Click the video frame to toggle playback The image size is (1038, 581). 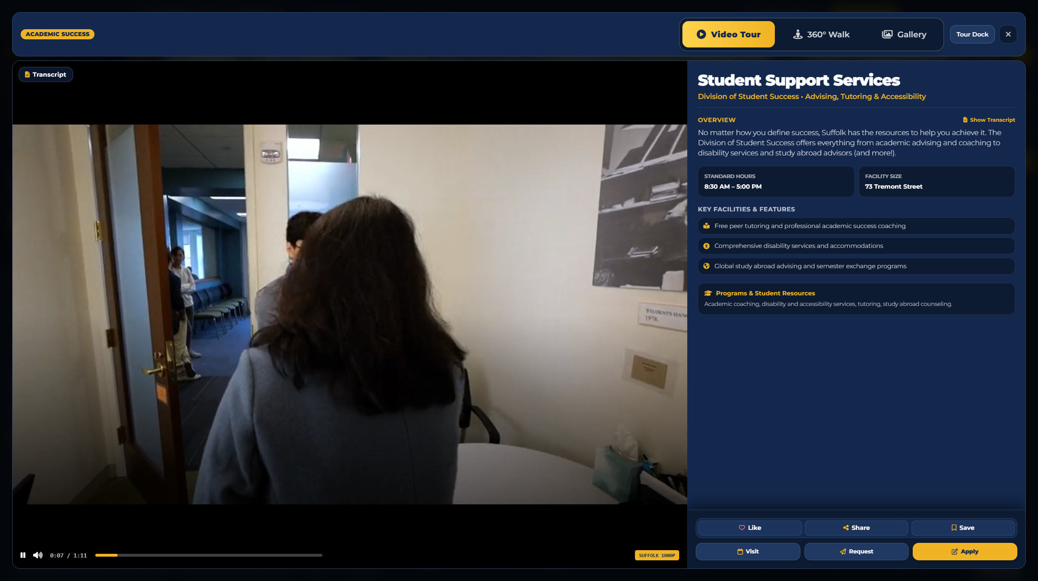(350, 314)
